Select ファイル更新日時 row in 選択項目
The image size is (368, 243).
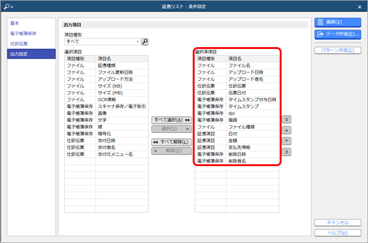coord(106,73)
